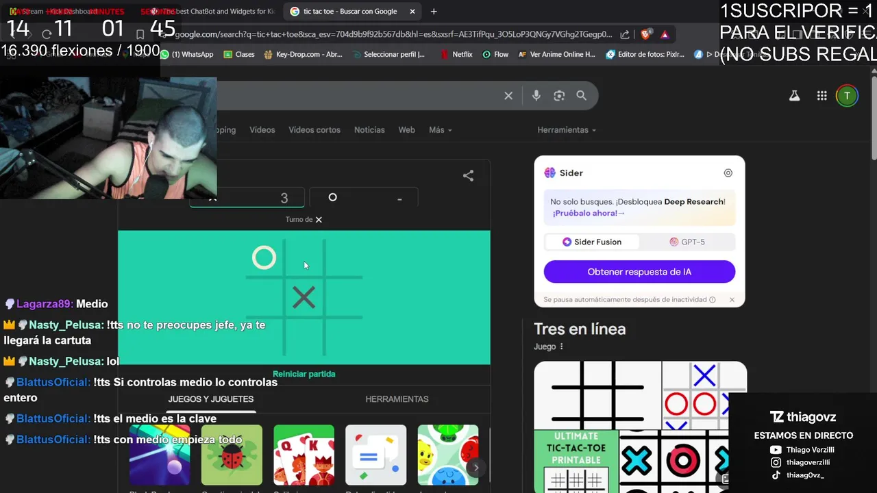Open the Ultimate Tic-Tac-Toe Printable image

(576, 461)
